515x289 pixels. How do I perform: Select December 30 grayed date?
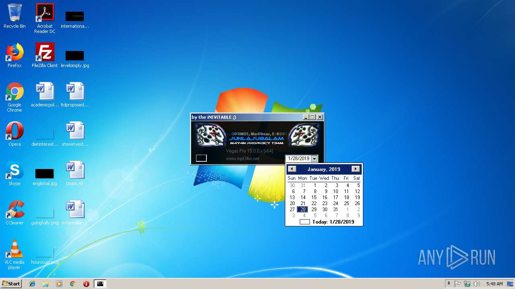click(292, 185)
